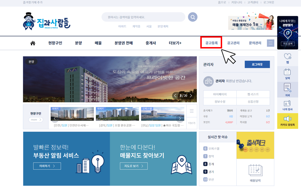301x189 pixels.
Task: Open the 출석체크 yellow banner
Action: pyautogui.click(x=255, y=145)
